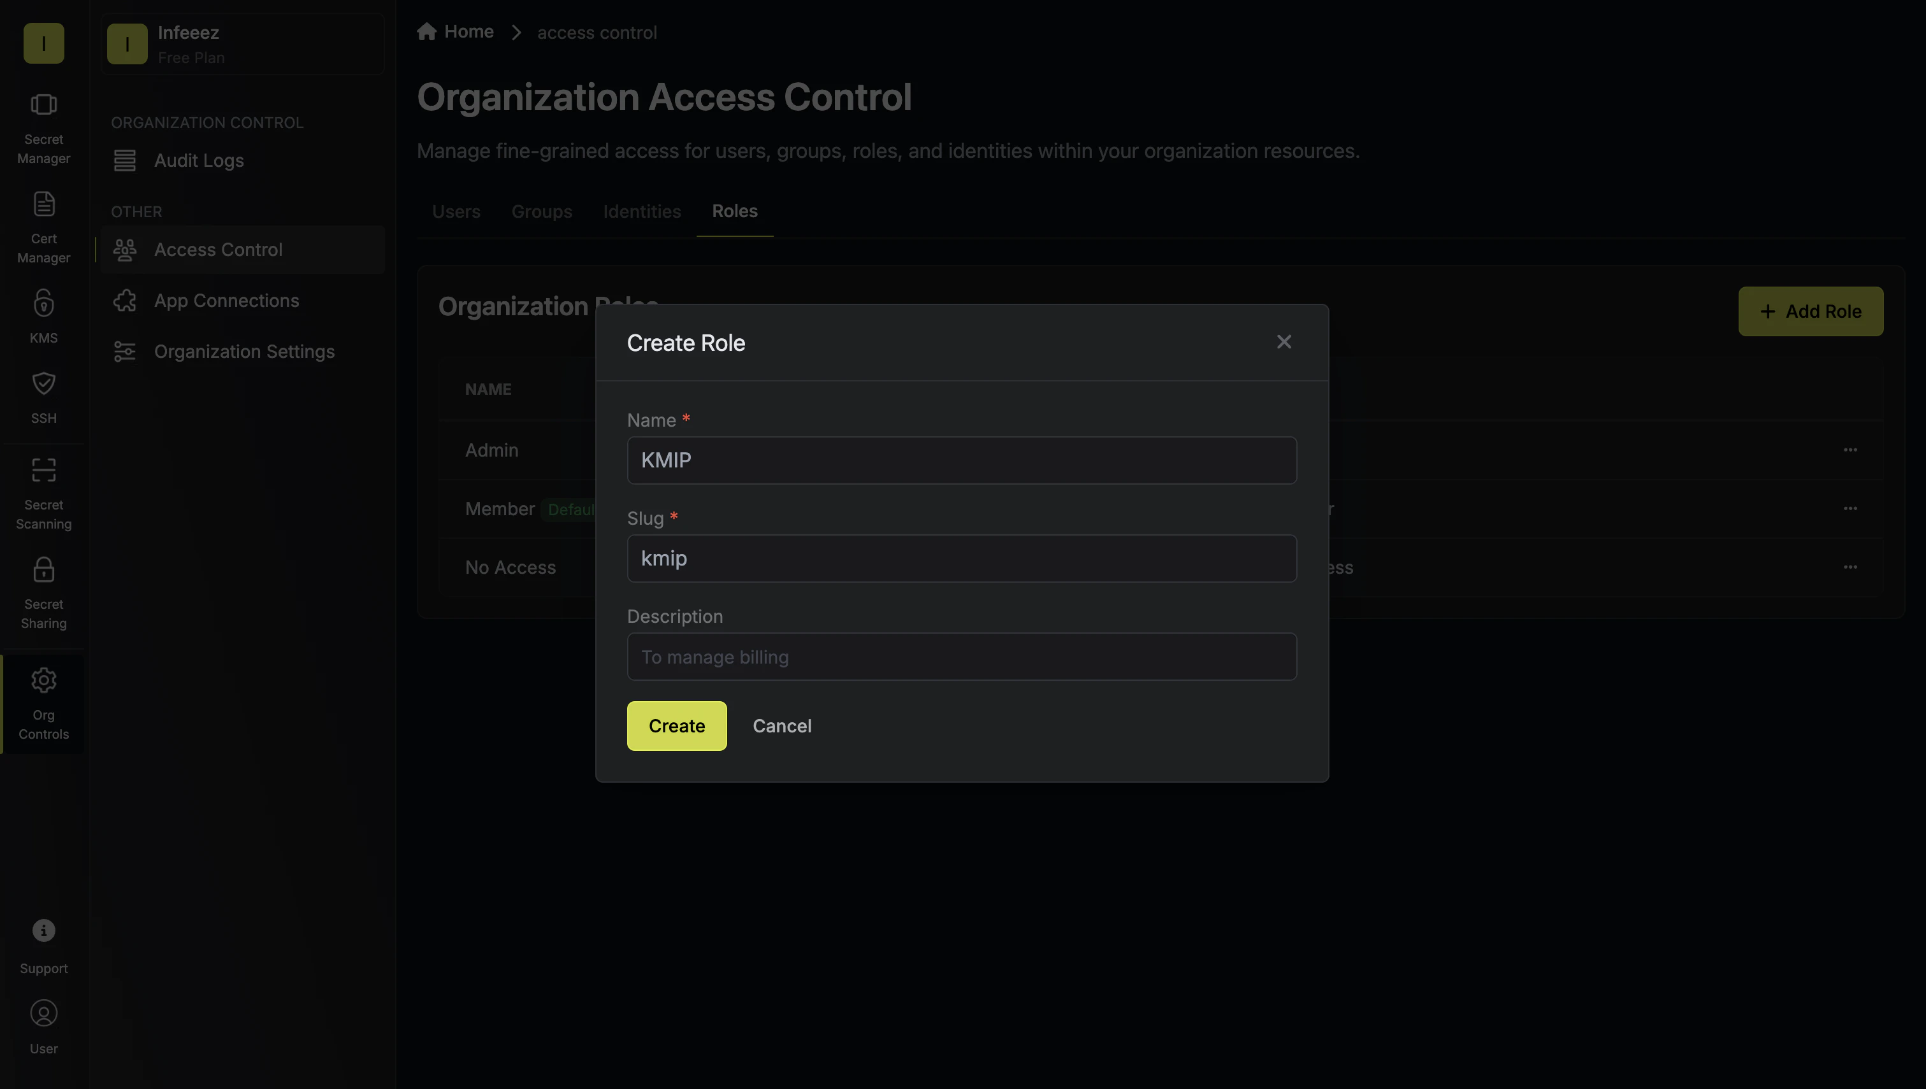Open Cert Manager section
Screen dimensions: 1926x1089
[43, 228]
